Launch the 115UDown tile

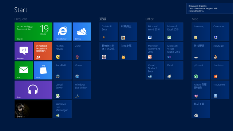point(220,90)
